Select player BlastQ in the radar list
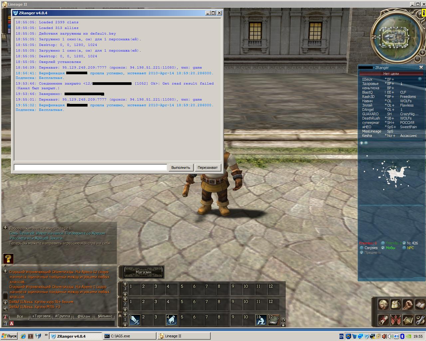426x341 pixels. (367, 92)
